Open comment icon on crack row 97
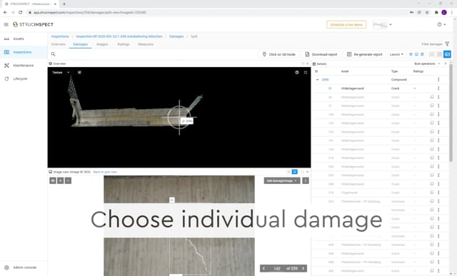The height and width of the screenshot is (276, 457). click(x=432, y=106)
